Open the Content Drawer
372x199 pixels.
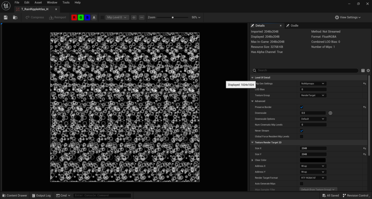tap(15, 195)
